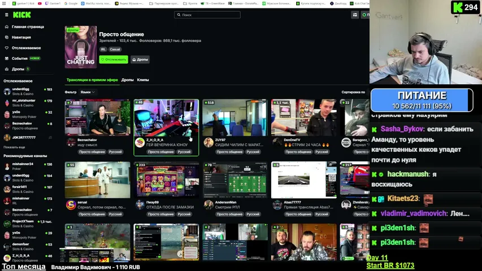Click Abas77777 channel avatar
This screenshot has width=482, height=271.
point(277,205)
